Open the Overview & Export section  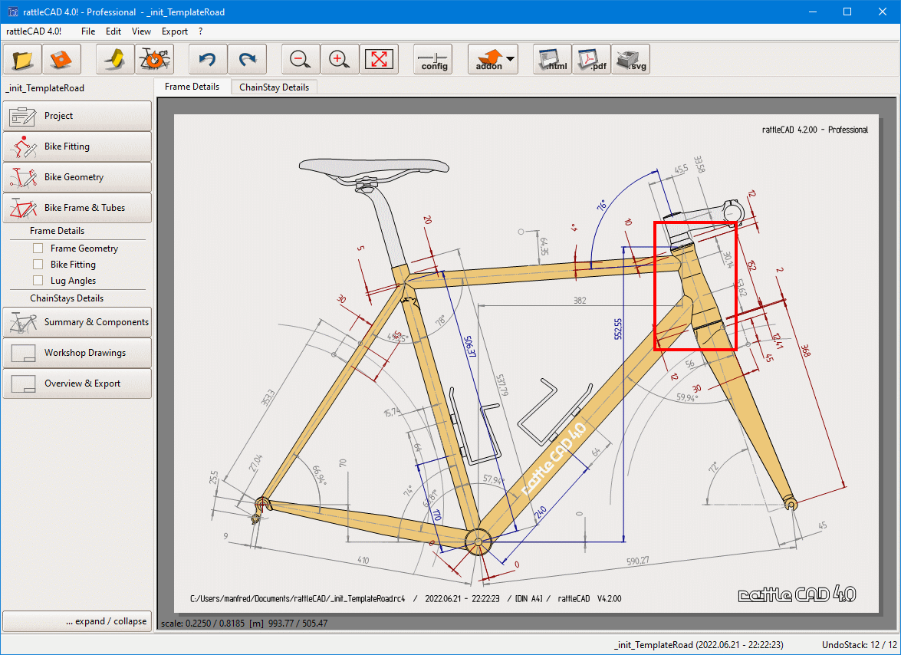coord(77,383)
